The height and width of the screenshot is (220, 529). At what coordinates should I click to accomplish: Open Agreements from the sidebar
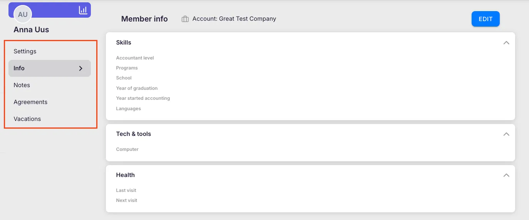tap(30, 102)
